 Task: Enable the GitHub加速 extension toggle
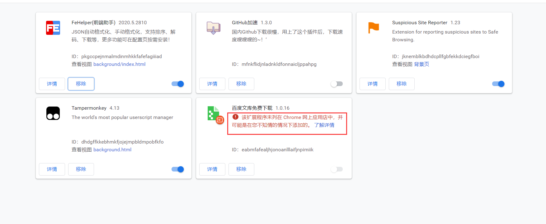pos(337,84)
